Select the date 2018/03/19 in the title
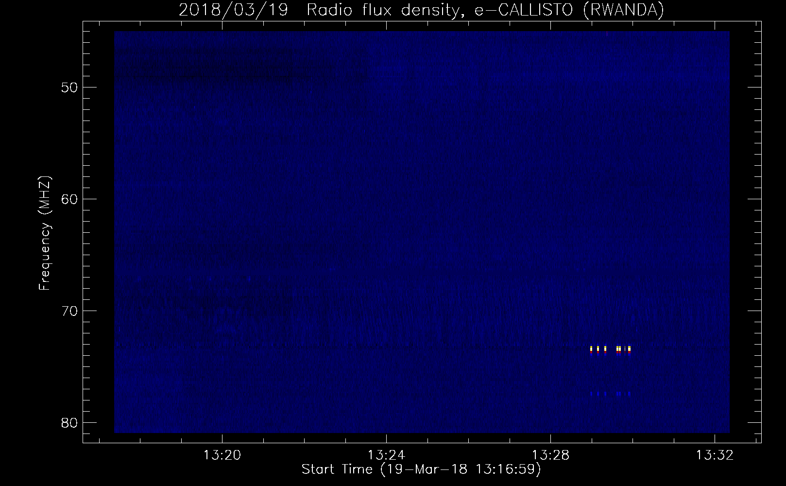The height and width of the screenshot is (486, 786). [233, 10]
